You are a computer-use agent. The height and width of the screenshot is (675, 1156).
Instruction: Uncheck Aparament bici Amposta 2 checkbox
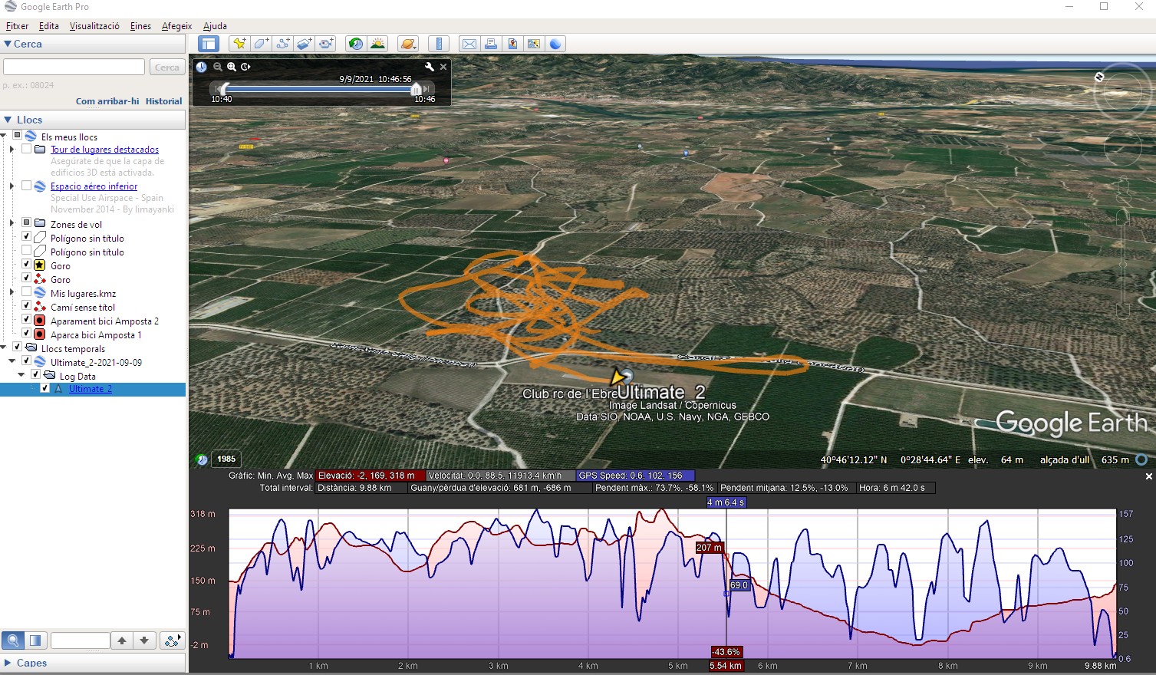coord(27,320)
